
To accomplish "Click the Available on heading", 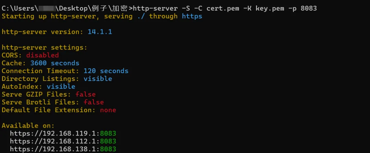I will [x=28, y=125].
